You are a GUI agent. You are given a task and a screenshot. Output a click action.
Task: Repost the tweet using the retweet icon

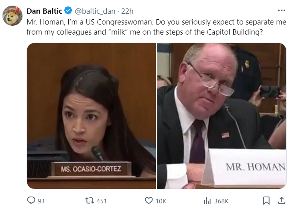(x=90, y=201)
